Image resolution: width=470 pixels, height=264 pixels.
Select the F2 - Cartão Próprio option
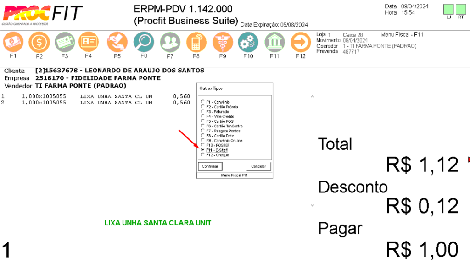coord(219,107)
